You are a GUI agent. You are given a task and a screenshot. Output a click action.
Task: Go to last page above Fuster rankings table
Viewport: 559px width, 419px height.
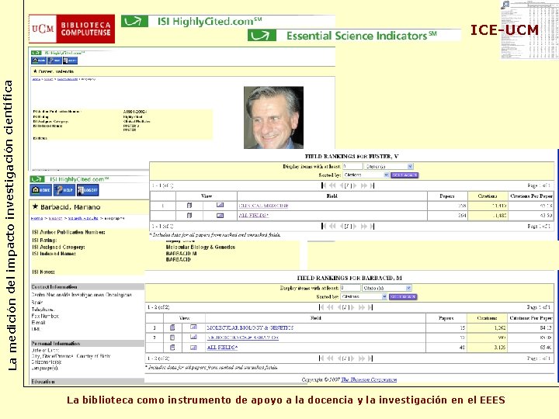[x=372, y=185]
